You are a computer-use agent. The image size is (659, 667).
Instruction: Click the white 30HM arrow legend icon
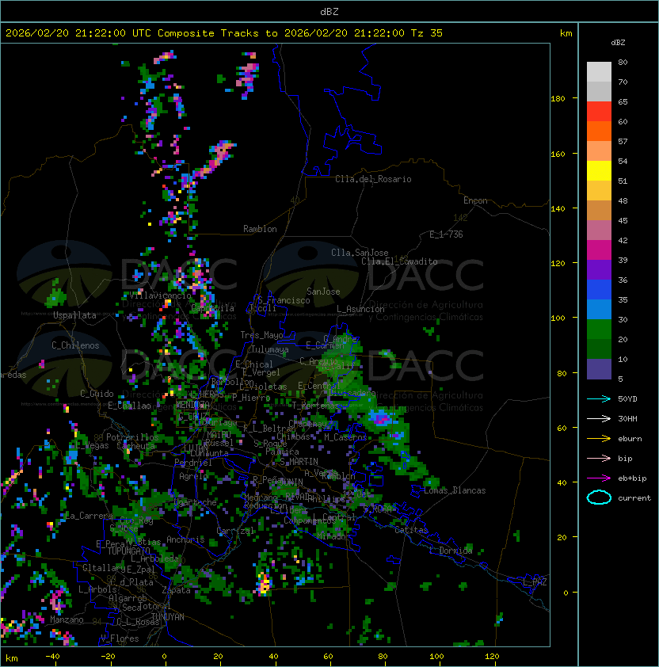599,418
